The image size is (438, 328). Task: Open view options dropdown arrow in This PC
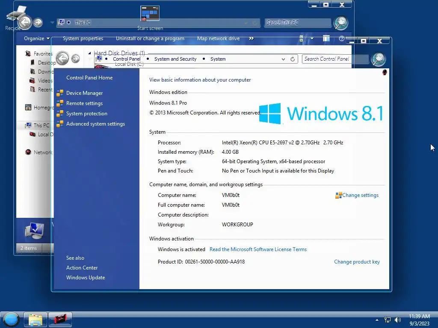(x=312, y=38)
